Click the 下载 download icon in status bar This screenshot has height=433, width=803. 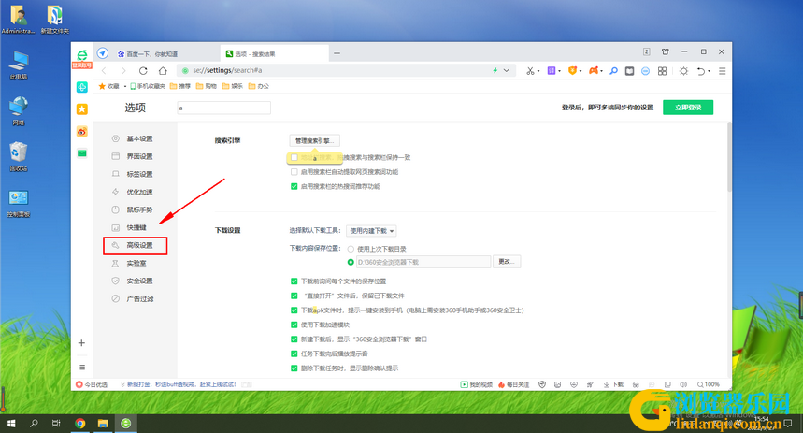point(613,384)
